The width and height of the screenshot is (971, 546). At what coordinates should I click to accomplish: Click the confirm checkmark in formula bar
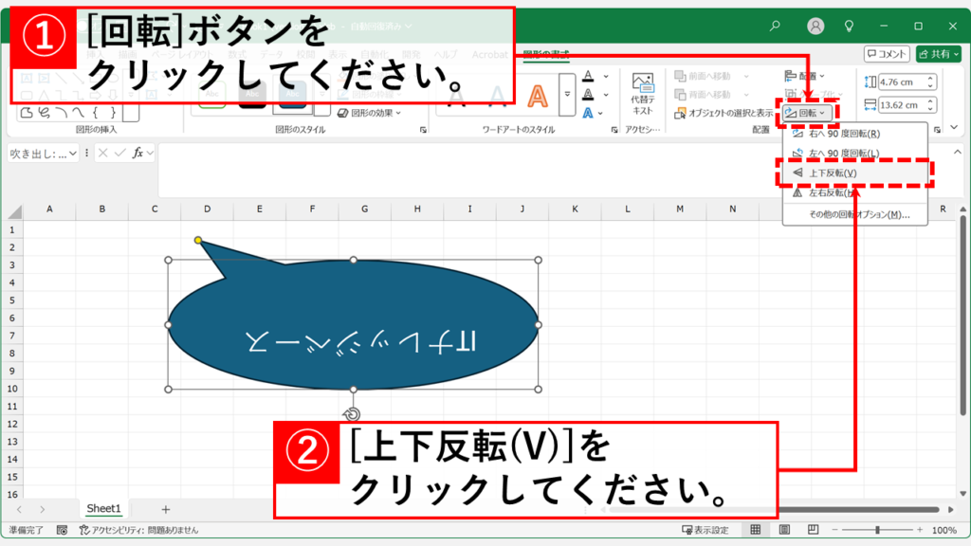[x=120, y=153]
